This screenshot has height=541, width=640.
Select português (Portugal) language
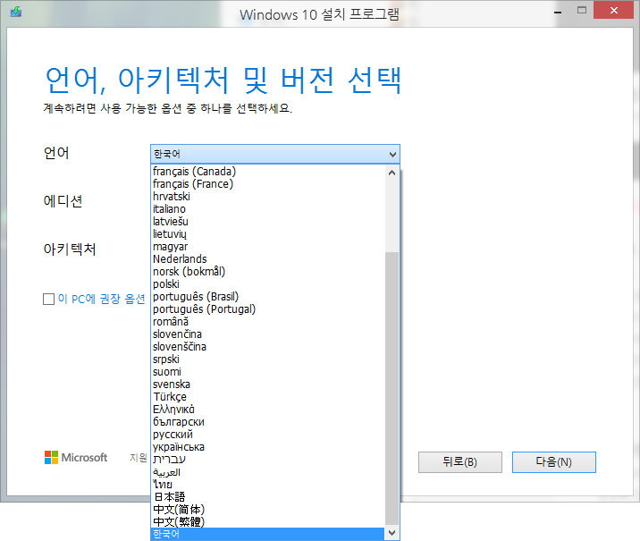268,309
